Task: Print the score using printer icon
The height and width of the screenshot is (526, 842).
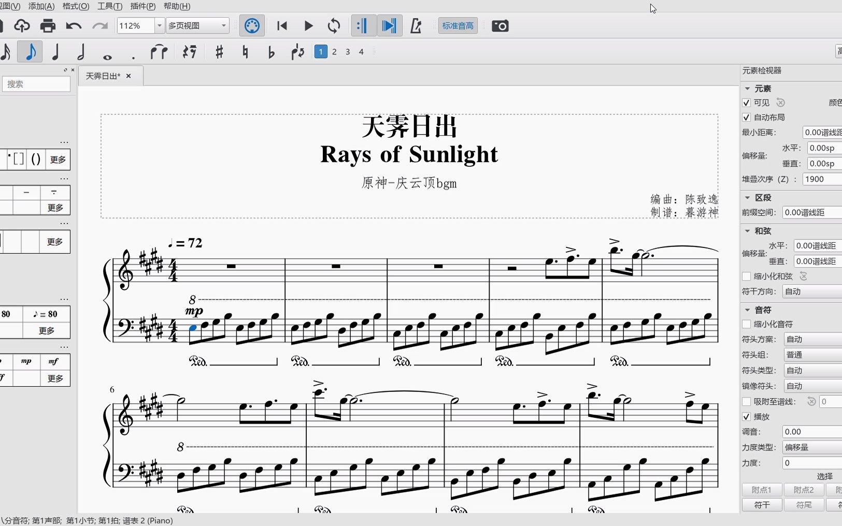Action: 48,26
